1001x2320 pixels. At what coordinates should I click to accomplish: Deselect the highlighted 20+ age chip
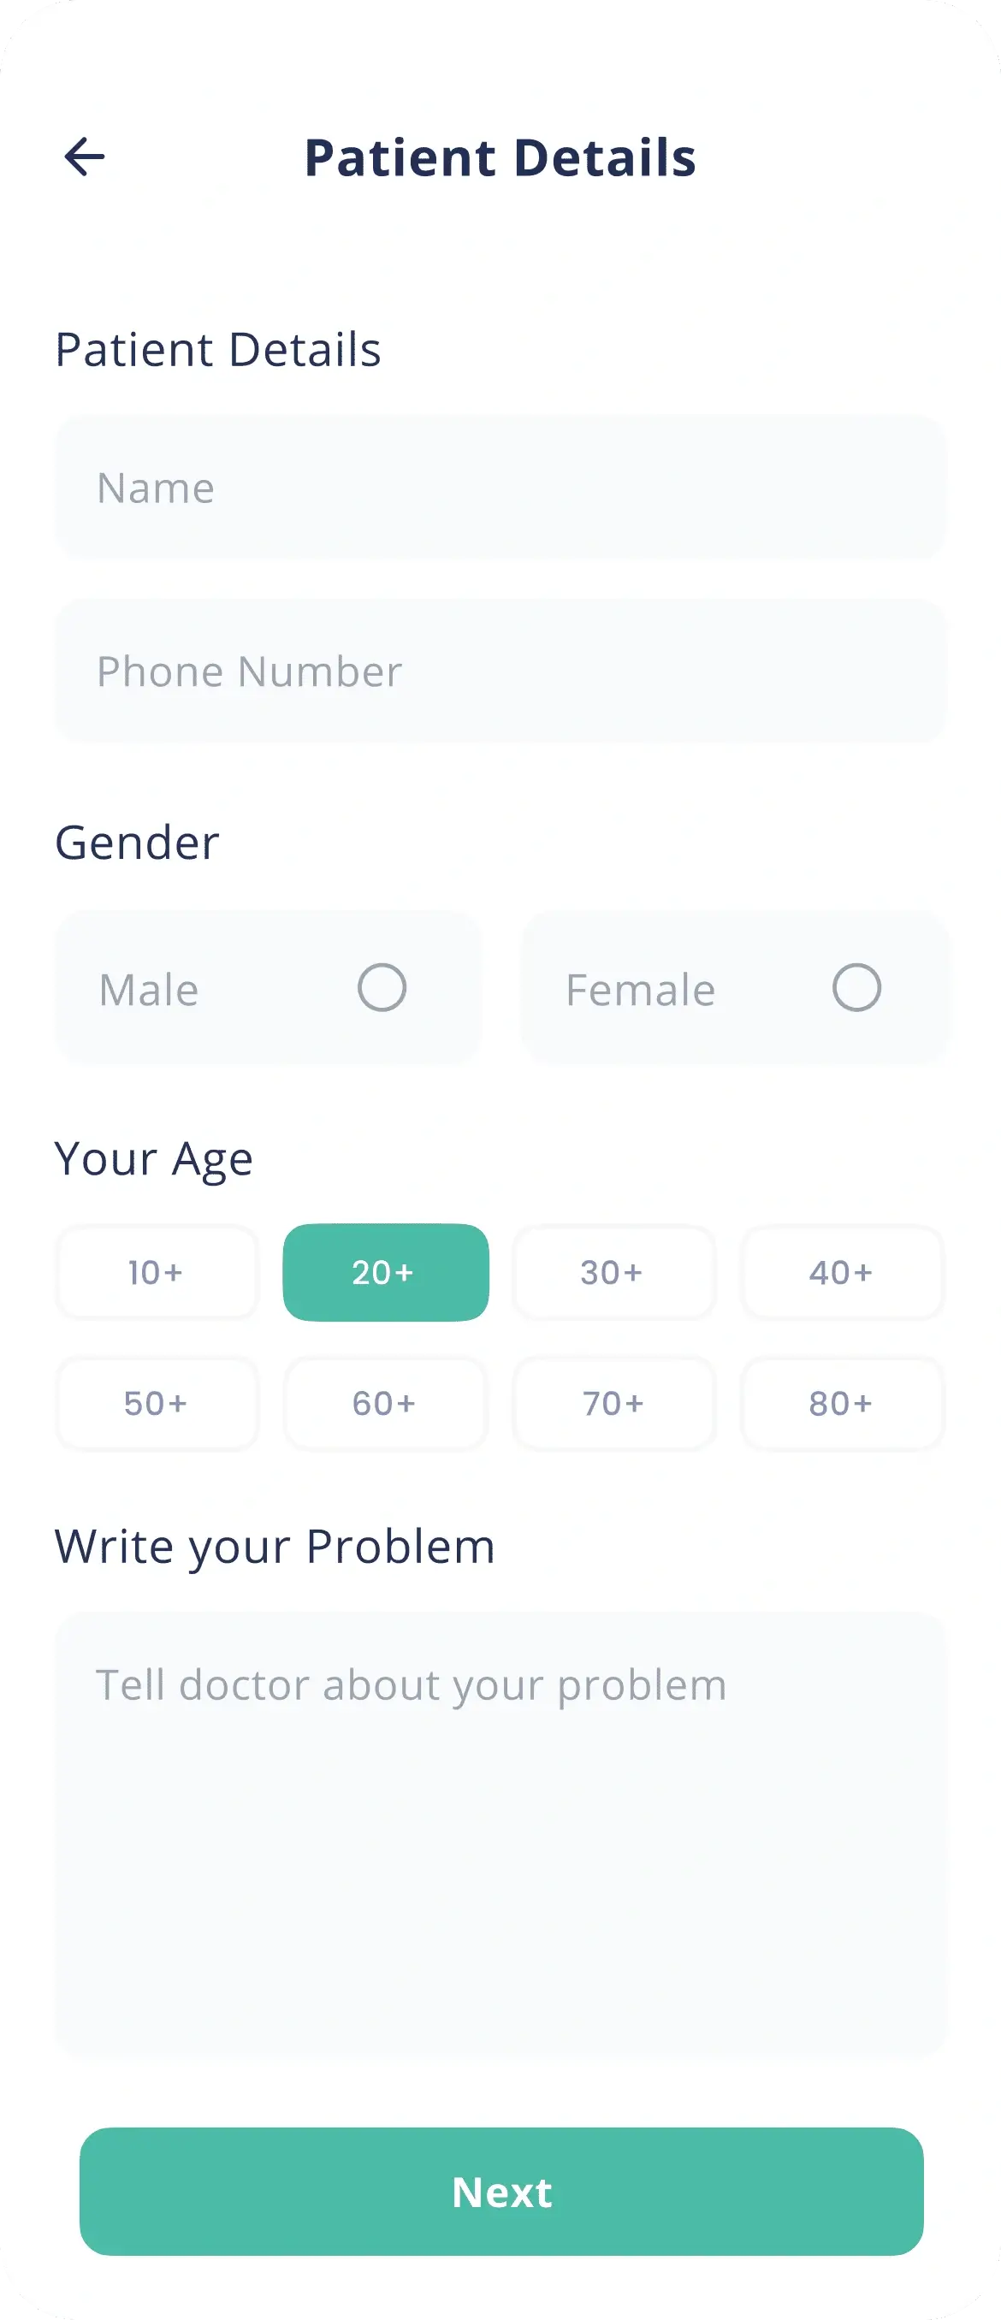[x=386, y=1272]
